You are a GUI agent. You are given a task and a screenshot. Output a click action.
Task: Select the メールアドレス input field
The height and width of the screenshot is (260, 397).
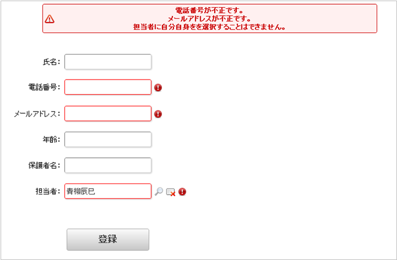click(x=108, y=113)
